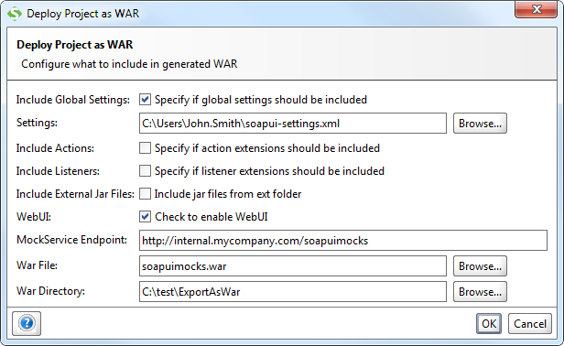Browse for the War Directory
This screenshot has height=346, width=564.
point(480,292)
